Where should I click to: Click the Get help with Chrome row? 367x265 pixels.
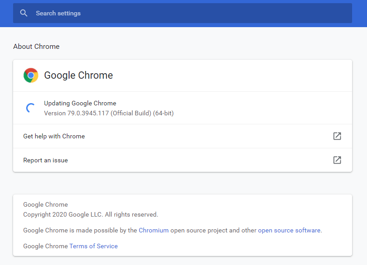point(183,136)
